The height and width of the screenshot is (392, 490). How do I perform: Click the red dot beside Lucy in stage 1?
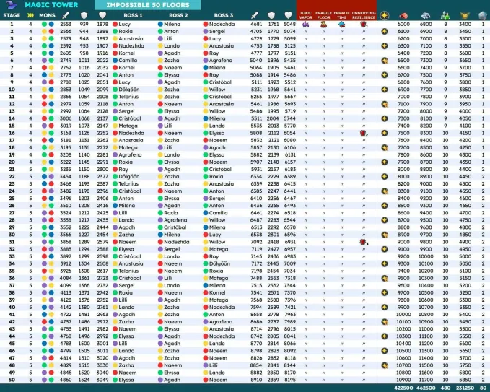click(x=115, y=24)
